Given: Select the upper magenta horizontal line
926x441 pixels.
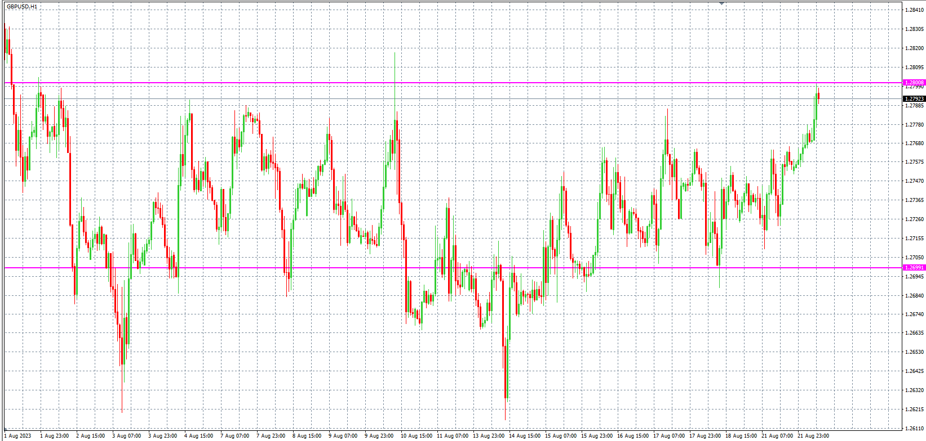Looking at the screenshot, I should pos(451,83).
